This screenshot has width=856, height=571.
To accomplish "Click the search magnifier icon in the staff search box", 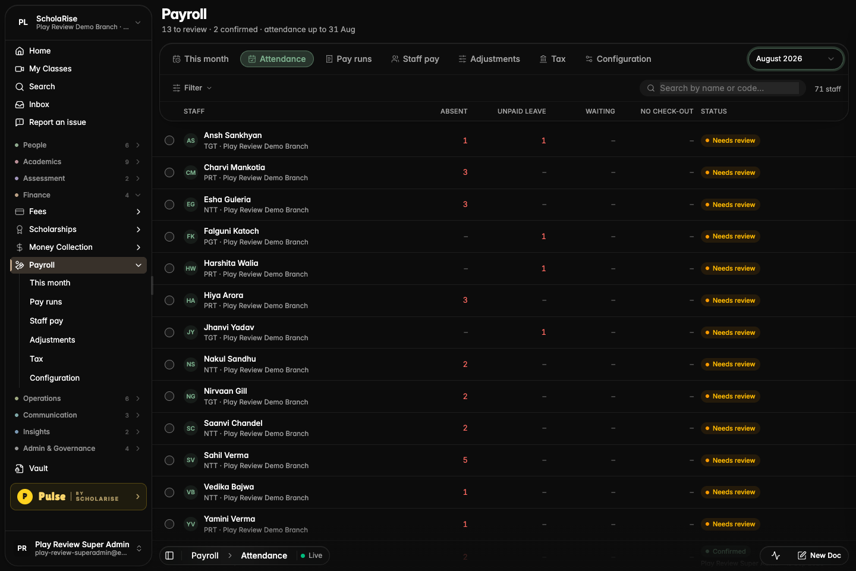I will point(651,89).
